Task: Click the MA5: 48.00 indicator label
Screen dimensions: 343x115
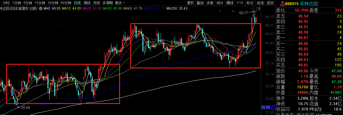Action: coord(52,8)
